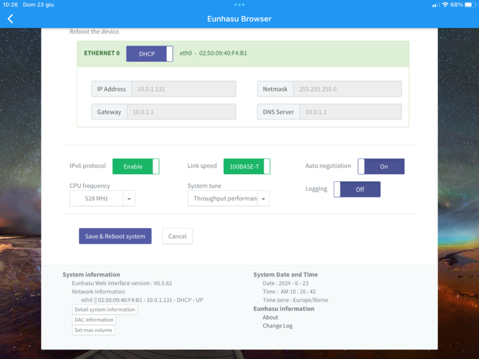Open the About link
The height and width of the screenshot is (359, 479).
point(270,317)
